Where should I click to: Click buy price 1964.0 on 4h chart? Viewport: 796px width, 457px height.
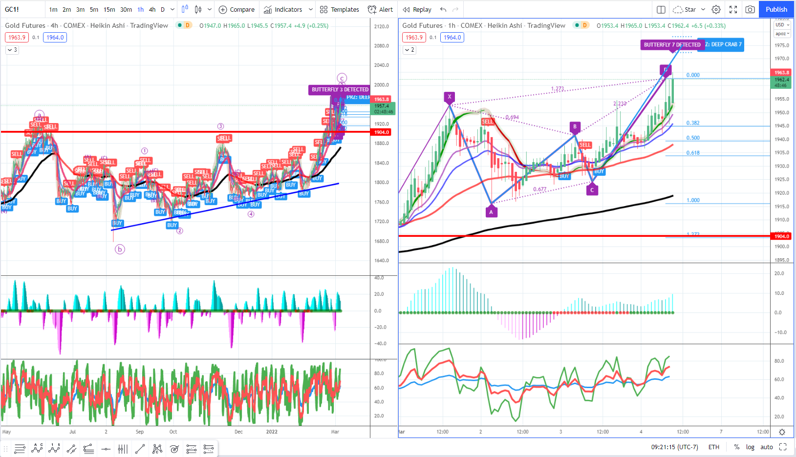(x=55, y=38)
